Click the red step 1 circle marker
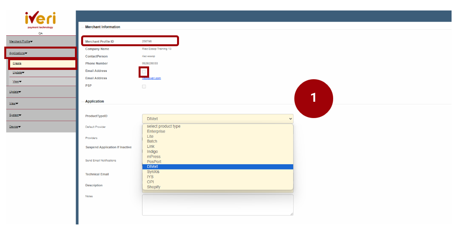This screenshot has width=457, height=226. pyautogui.click(x=313, y=98)
